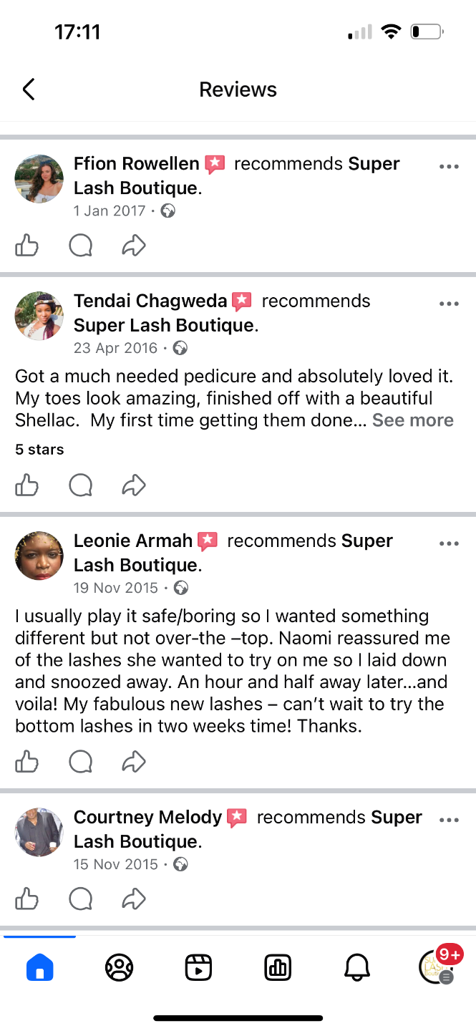The image size is (476, 1031).
Task: Open the Notifications bell tab
Action: [x=357, y=968]
